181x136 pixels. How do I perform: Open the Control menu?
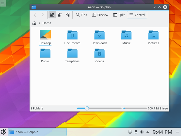click(137, 15)
